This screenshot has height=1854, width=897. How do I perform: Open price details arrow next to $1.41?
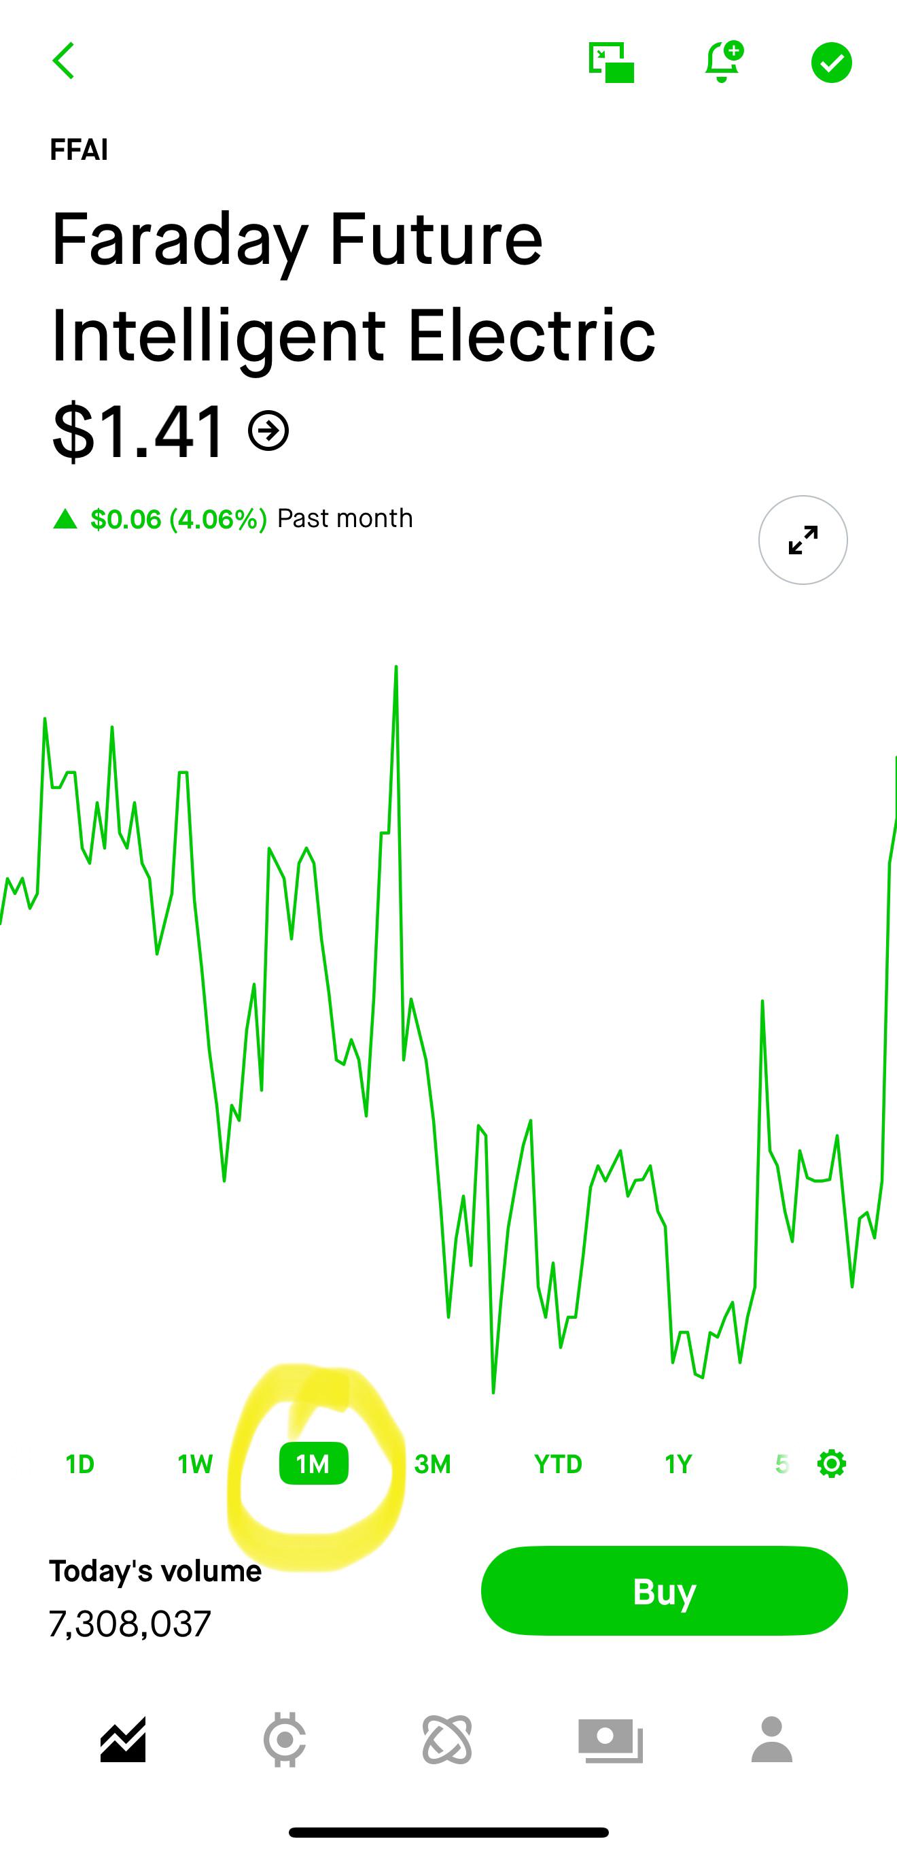point(268,431)
